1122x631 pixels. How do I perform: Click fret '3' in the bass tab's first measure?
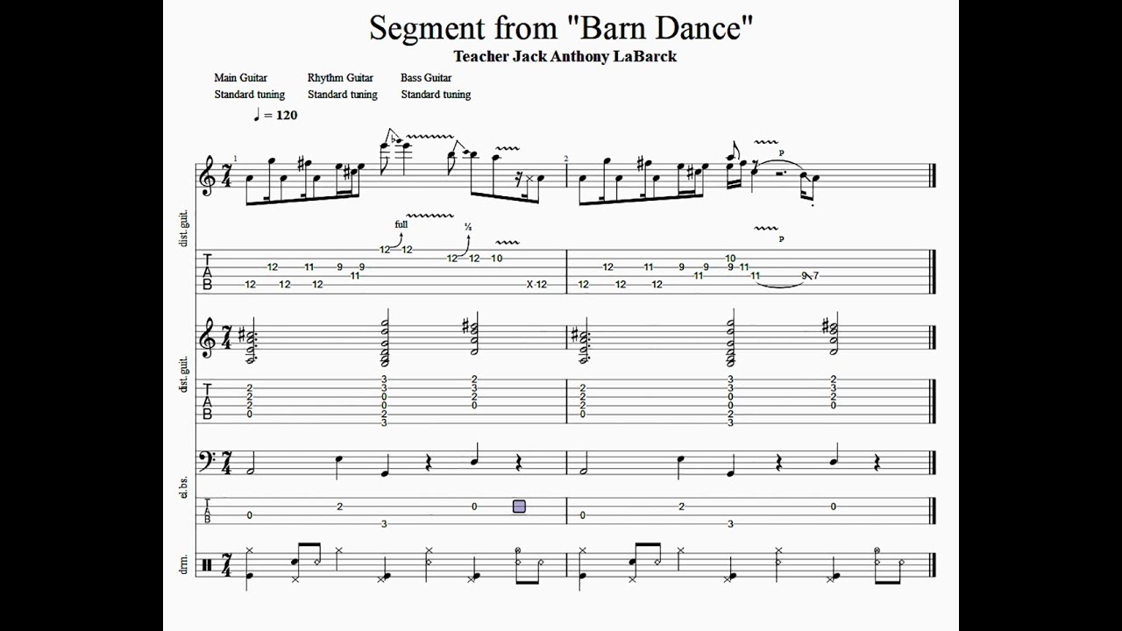(384, 523)
